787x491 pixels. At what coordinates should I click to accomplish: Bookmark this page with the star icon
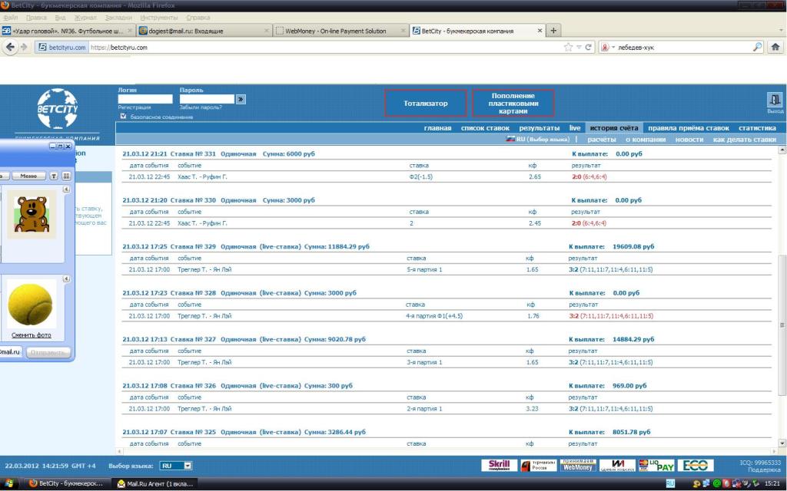[568, 47]
